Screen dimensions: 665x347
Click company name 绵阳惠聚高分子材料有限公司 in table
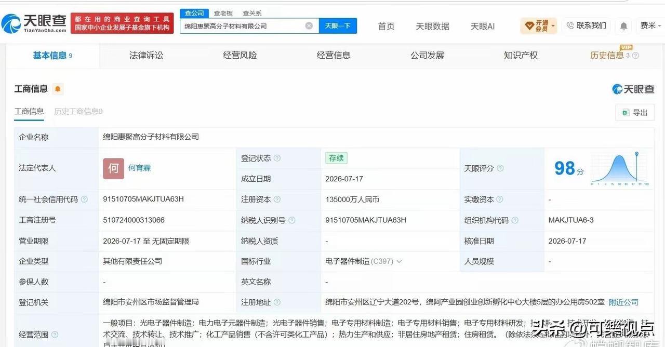pos(151,137)
